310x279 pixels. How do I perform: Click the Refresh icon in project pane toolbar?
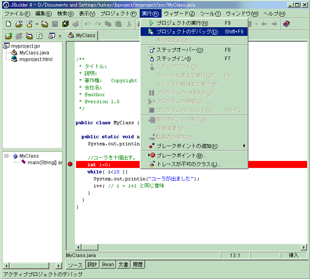(40, 36)
